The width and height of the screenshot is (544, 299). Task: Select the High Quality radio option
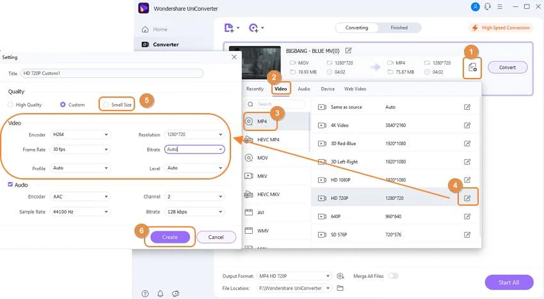(10, 105)
